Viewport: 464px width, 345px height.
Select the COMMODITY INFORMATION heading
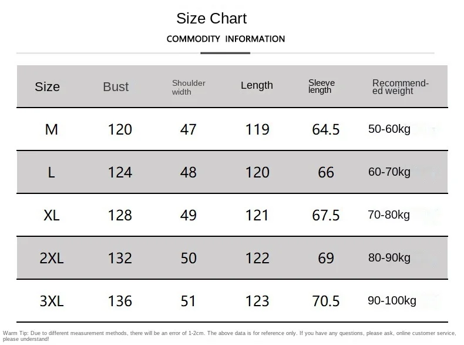point(226,39)
